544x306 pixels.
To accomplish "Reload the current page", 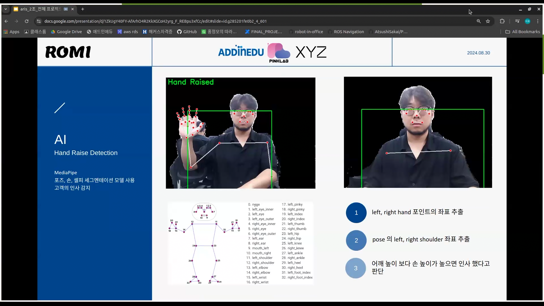I will tap(27, 21).
